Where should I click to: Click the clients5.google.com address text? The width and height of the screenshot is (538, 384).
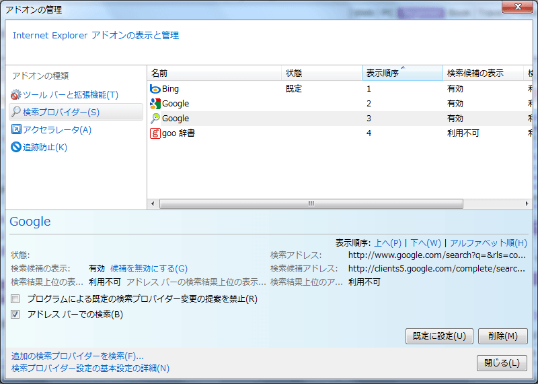point(436,269)
